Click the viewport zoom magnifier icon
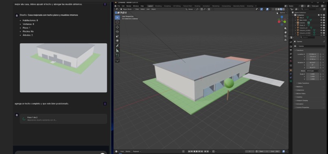The height and width of the screenshot is (154, 328). pos(285,29)
